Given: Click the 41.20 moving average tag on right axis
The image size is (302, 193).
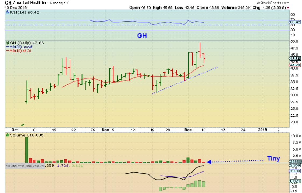Looking at the screenshot, I should (x=295, y=65).
